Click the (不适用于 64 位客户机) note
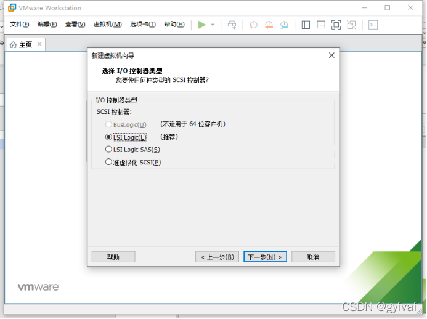This screenshot has height=319, width=427. pos(193,124)
